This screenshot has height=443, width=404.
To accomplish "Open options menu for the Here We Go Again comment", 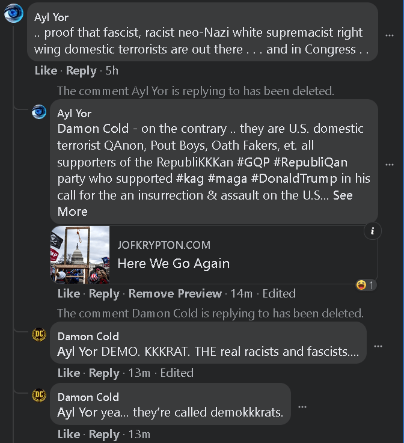I will click(x=390, y=164).
